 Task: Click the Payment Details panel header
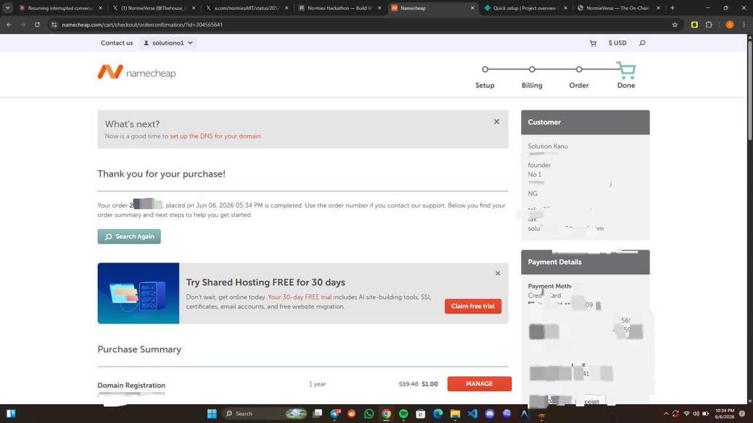coord(585,262)
